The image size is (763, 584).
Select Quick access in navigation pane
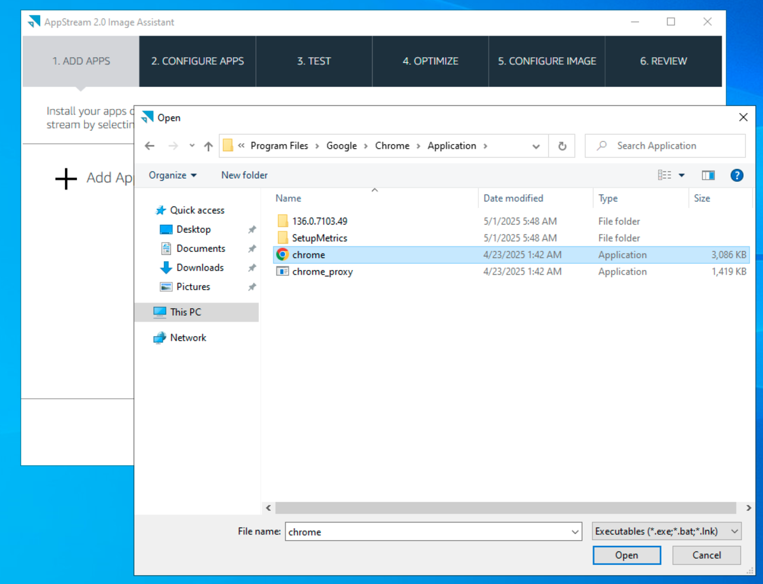click(x=197, y=210)
